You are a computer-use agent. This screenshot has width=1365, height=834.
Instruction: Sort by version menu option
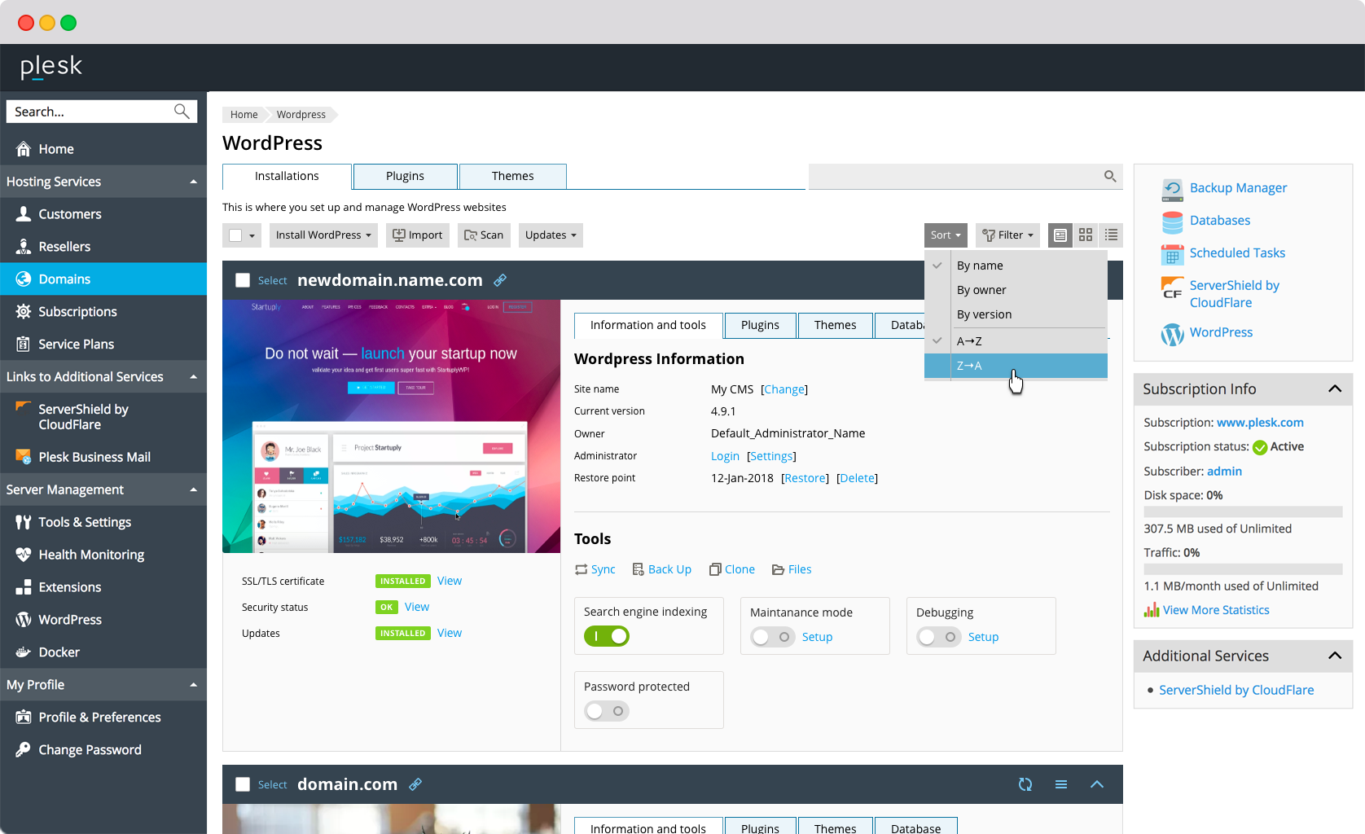(x=1016, y=314)
